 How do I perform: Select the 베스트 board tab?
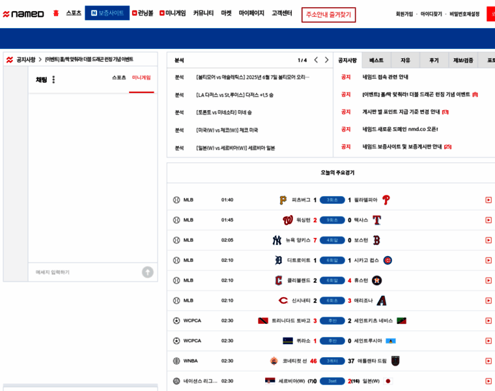(376, 60)
